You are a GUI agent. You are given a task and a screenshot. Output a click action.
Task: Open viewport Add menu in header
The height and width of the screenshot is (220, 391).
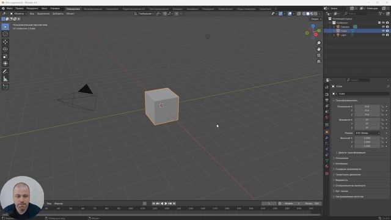point(57,13)
